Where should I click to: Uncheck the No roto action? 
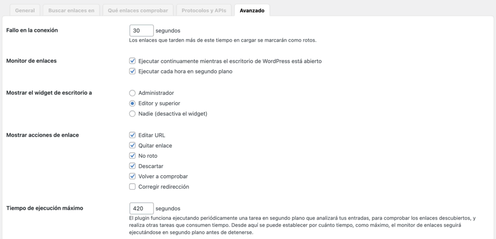(132, 156)
